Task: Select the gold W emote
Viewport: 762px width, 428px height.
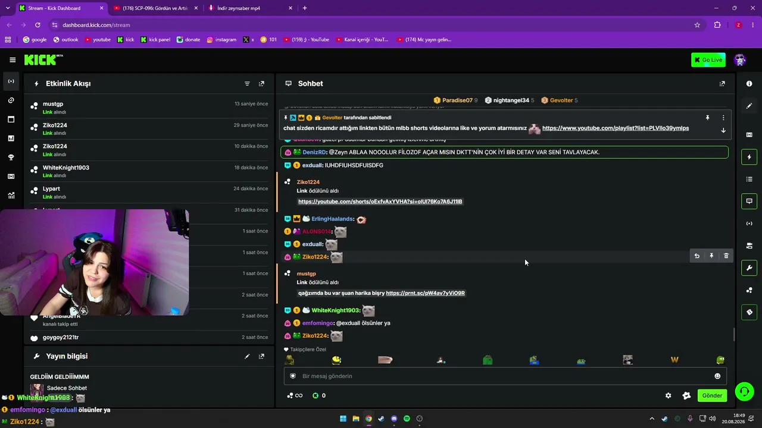Action: click(x=674, y=360)
